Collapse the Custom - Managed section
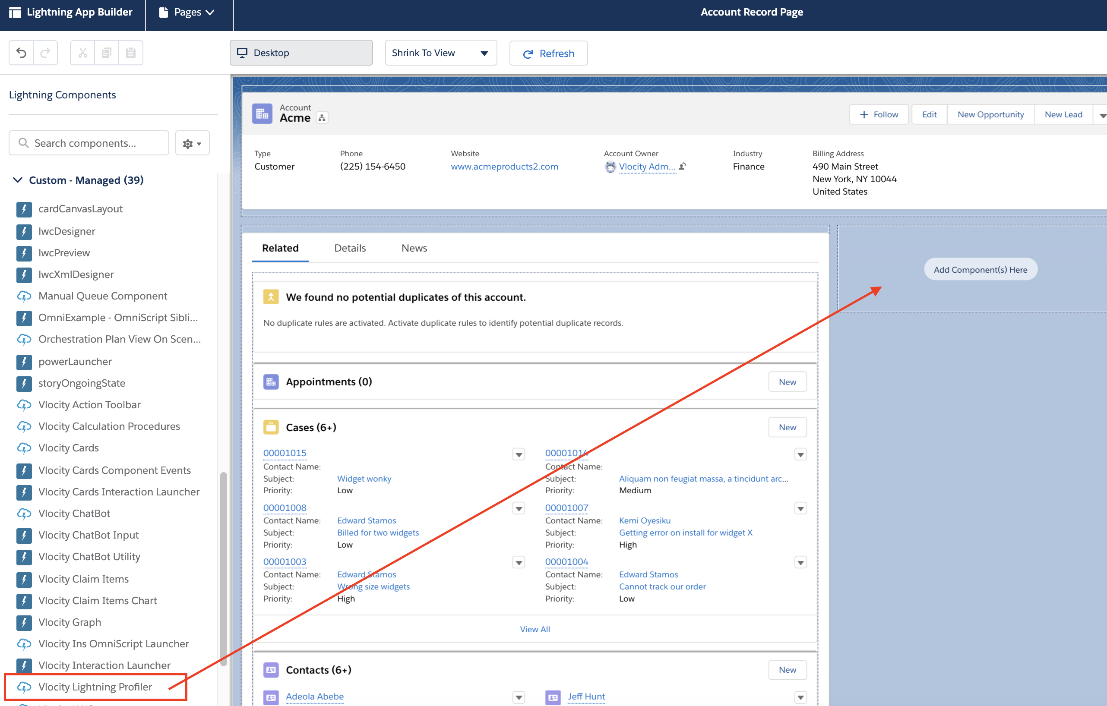This screenshot has height=706, width=1107. [x=17, y=180]
